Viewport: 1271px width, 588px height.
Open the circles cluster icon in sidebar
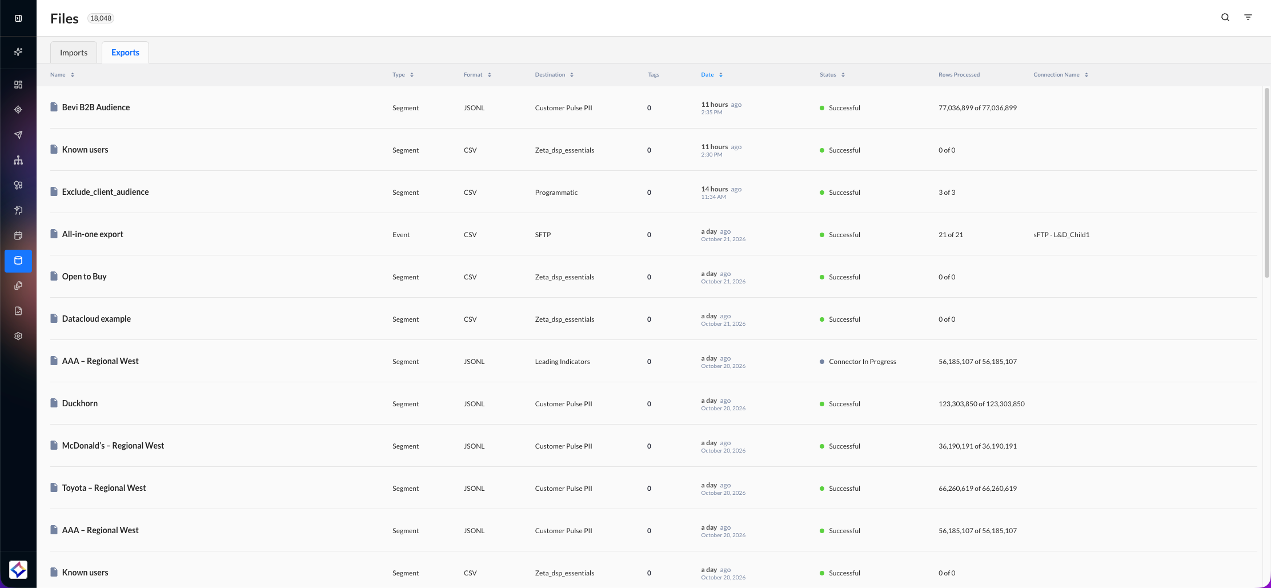pos(18,185)
